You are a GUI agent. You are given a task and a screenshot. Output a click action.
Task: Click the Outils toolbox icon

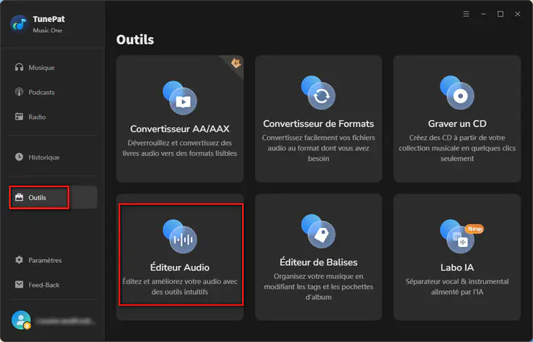pos(19,197)
